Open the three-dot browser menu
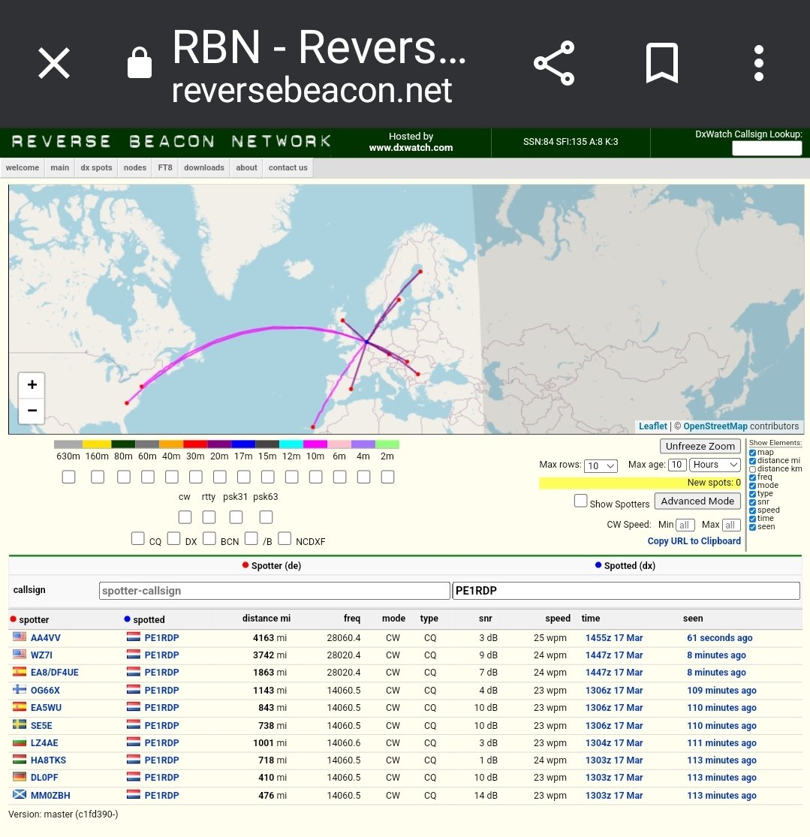Viewport: 810px width, 837px height. (759, 63)
